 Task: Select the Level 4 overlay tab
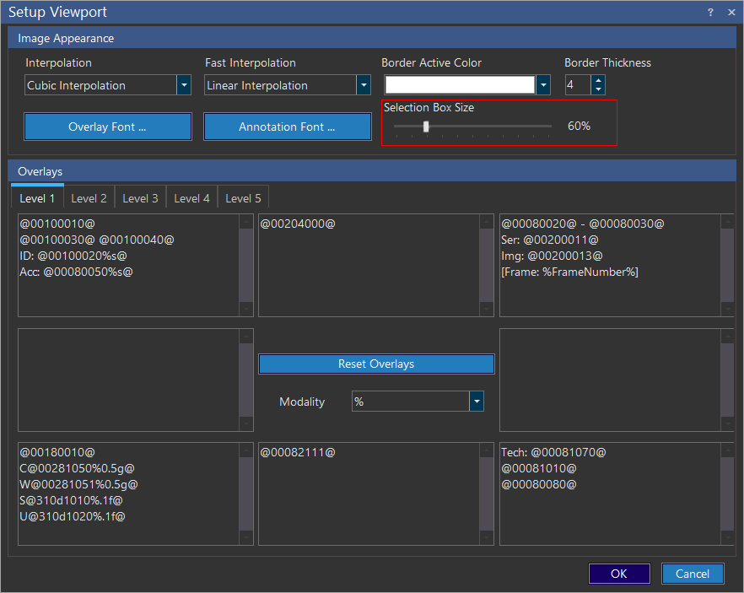coord(191,198)
